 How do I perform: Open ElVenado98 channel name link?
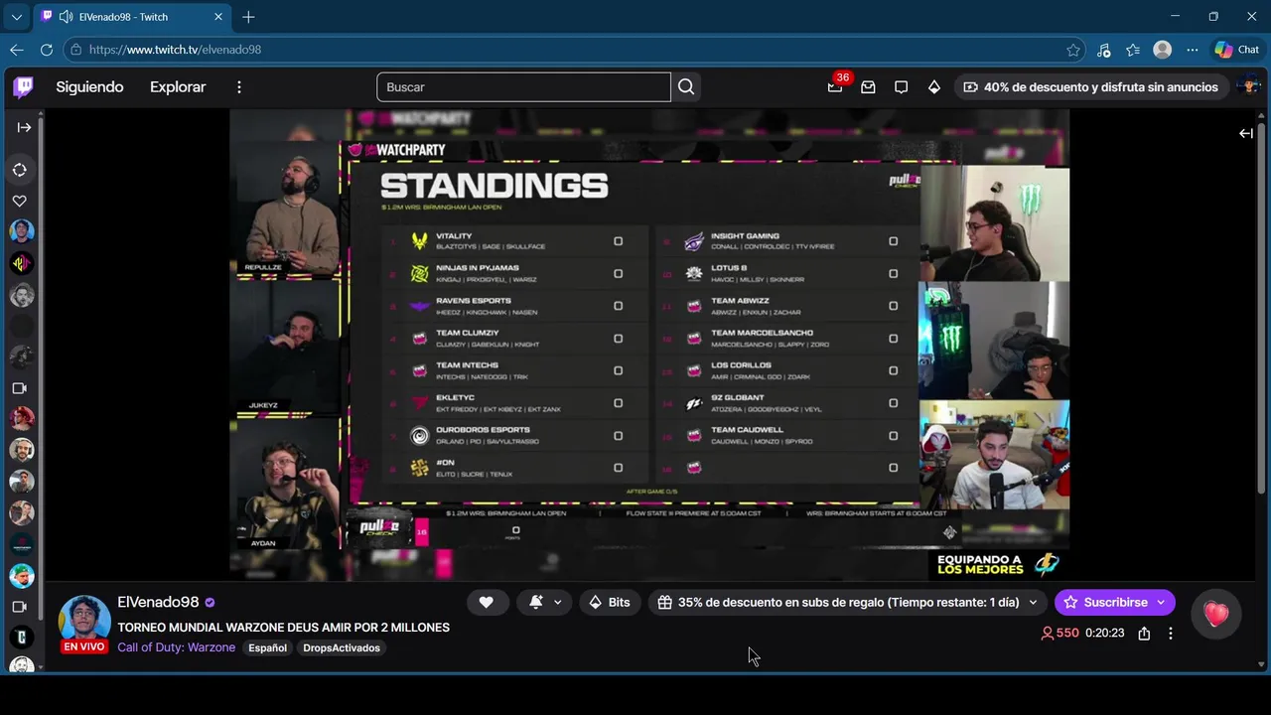pyautogui.click(x=158, y=603)
